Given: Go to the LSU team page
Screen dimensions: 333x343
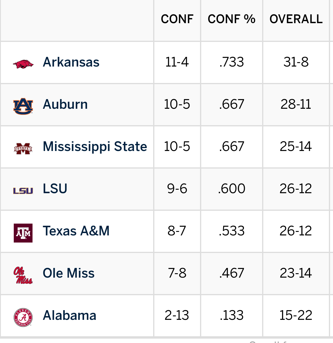Looking at the screenshot, I should tap(55, 189).
